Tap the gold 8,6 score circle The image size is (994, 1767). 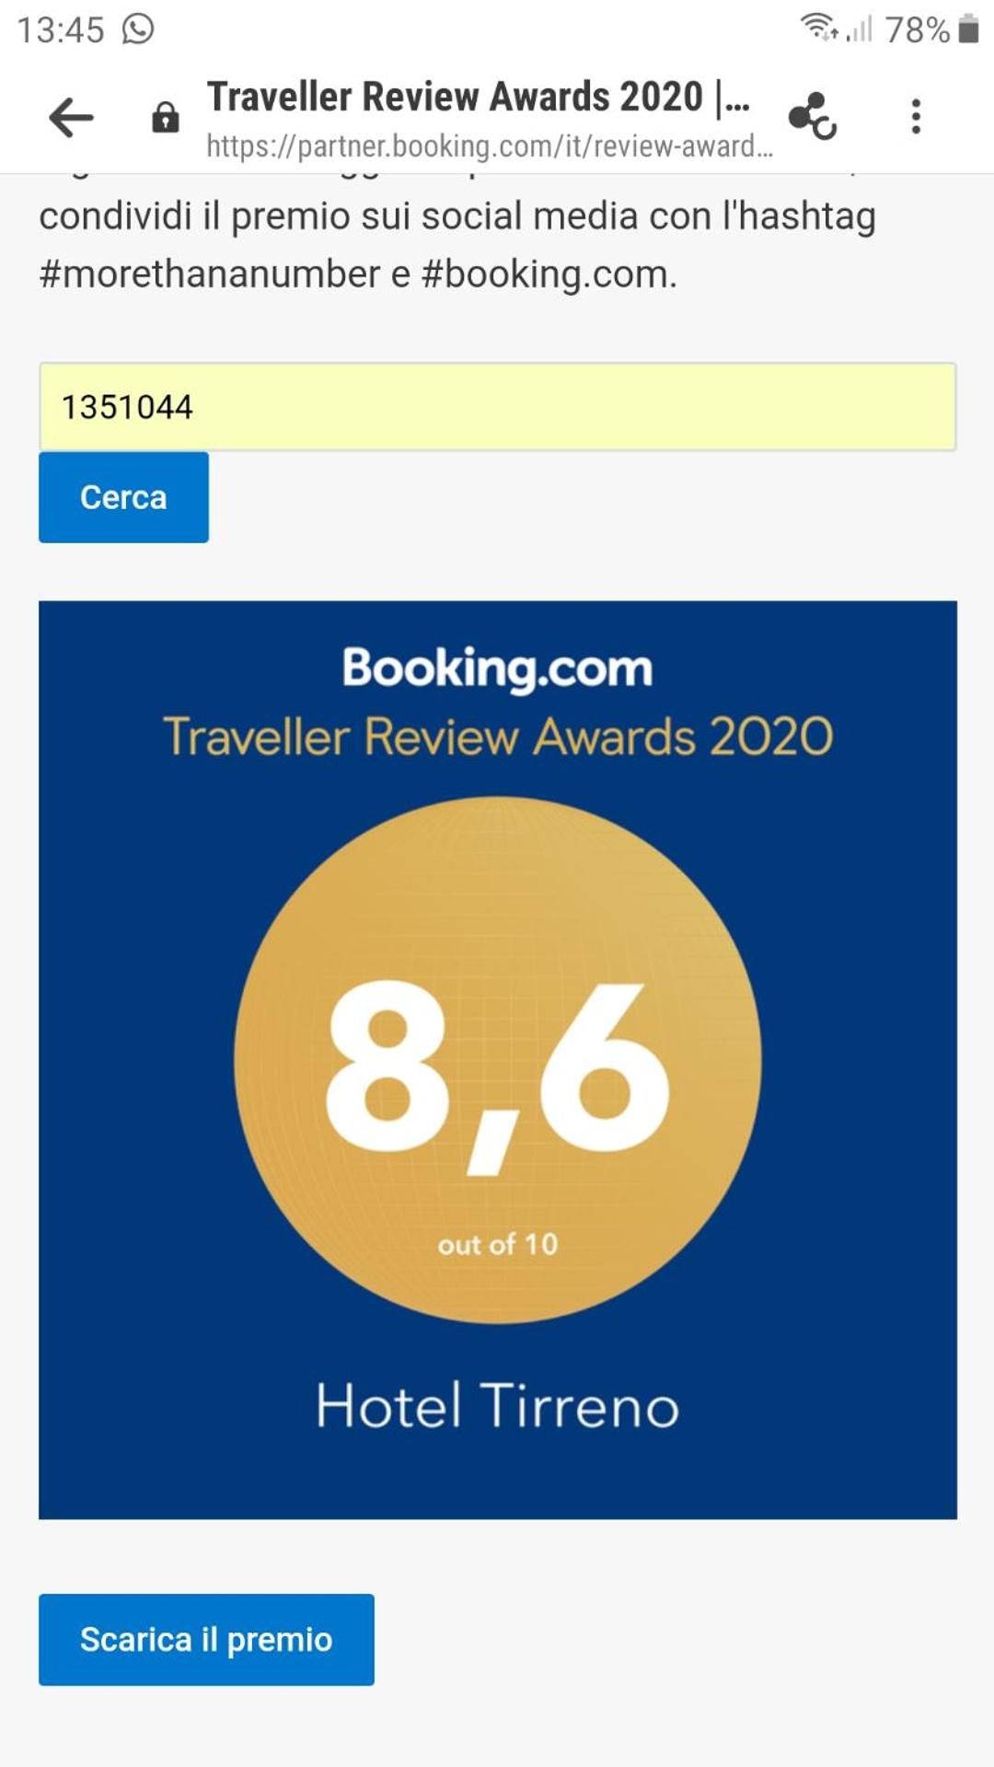pos(497,1059)
